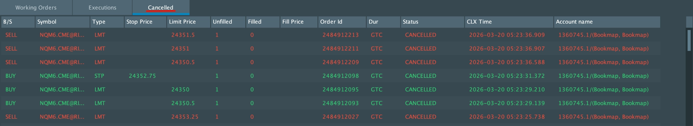Select order id 2484912213
This screenshot has width=693, height=126.
pyautogui.click(x=340, y=35)
